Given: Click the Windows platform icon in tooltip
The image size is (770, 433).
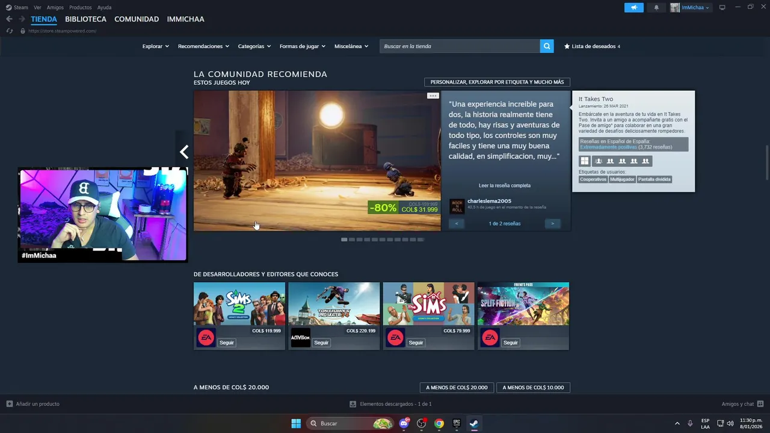Looking at the screenshot, I should [585, 161].
